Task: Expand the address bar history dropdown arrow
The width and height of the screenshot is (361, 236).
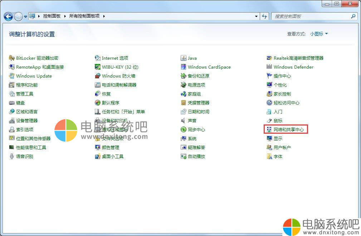Action: (x=256, y=16)
